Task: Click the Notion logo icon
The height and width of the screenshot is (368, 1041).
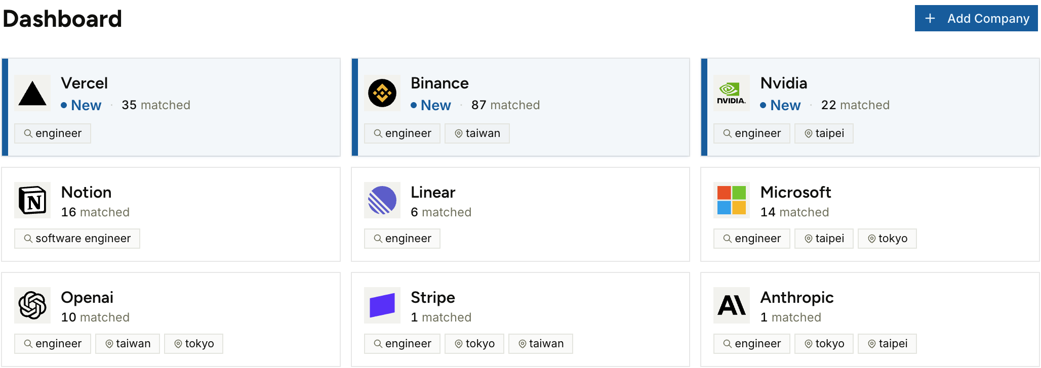Action: point(32,200)
